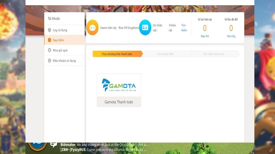
Task: Click the 1nhân vật character count text
Action: click(x=172, y=28)
